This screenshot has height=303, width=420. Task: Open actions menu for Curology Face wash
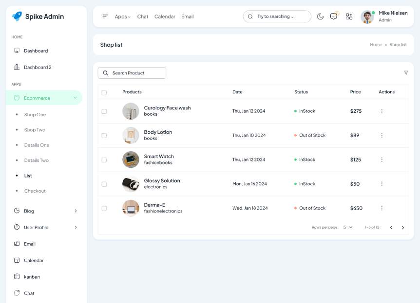(382, 111)
